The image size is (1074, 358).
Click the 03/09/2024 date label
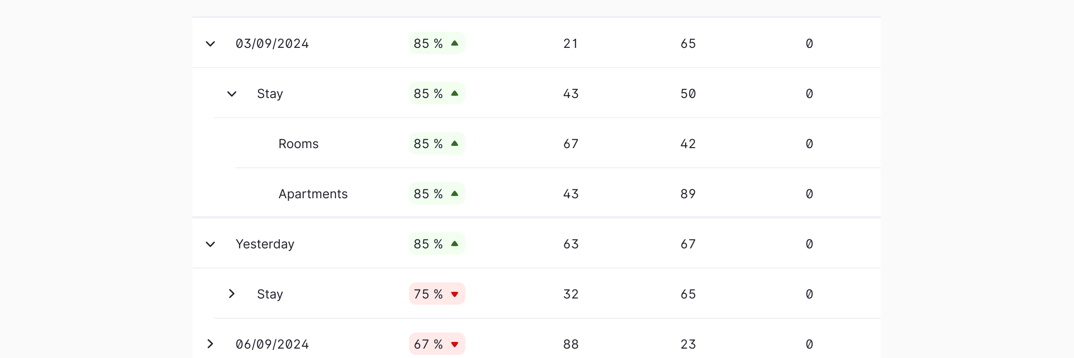[272, 44]
